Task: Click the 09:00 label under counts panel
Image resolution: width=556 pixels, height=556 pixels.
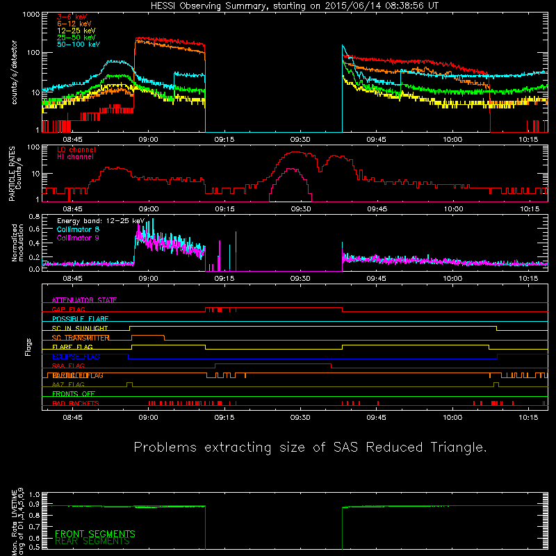Action: tap(148, 140)
